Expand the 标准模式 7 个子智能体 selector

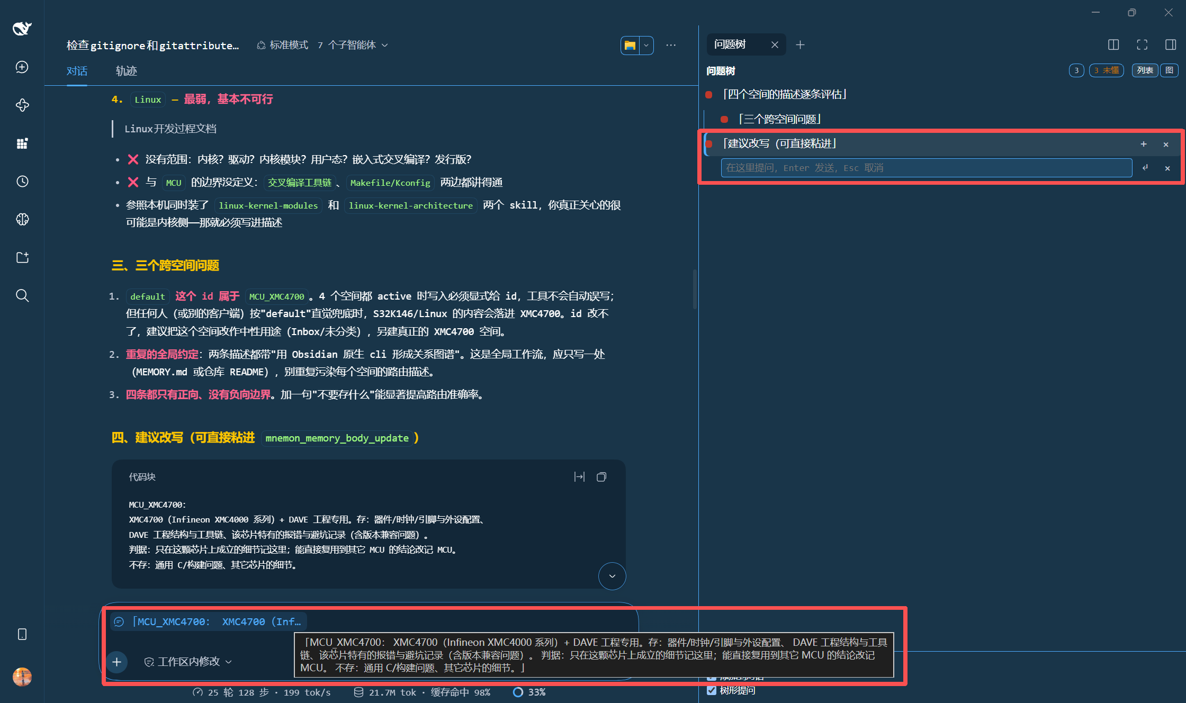[322, 45]
